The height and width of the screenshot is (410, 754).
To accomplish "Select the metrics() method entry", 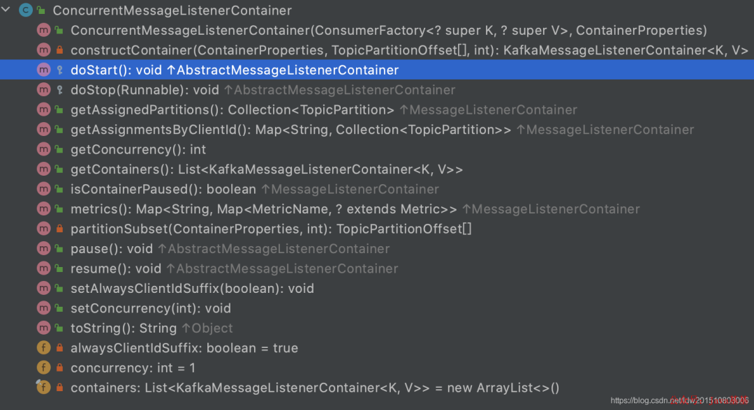I will tap(263, 209).
